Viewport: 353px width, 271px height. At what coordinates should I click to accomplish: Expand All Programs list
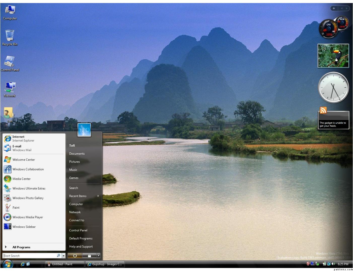21,247
